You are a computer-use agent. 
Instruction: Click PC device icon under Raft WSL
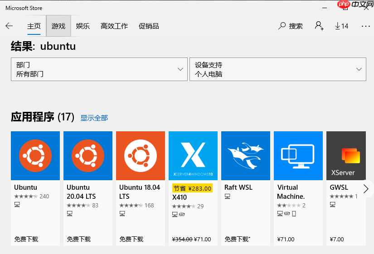[227, 196]
